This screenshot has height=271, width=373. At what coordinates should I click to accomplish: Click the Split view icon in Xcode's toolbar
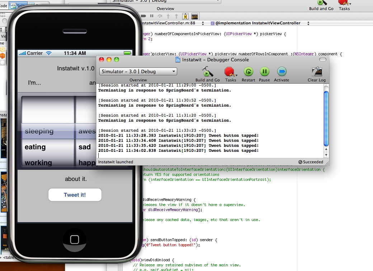[14, 5]
